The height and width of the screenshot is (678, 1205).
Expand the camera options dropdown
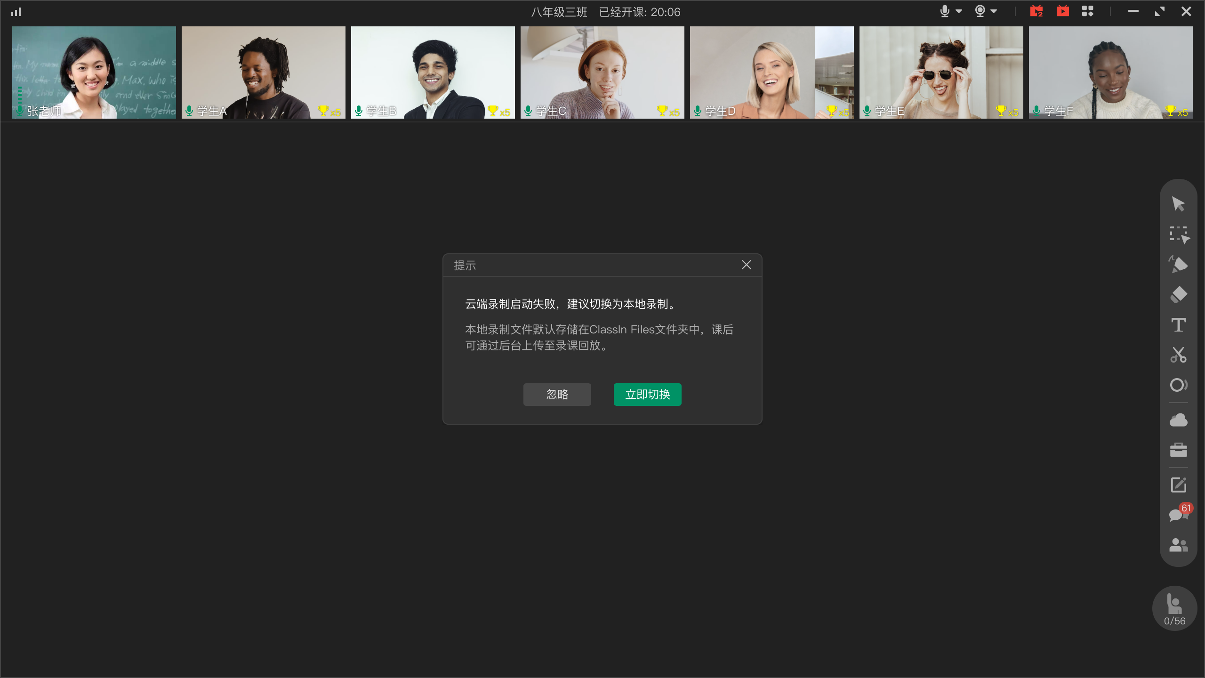994,12
